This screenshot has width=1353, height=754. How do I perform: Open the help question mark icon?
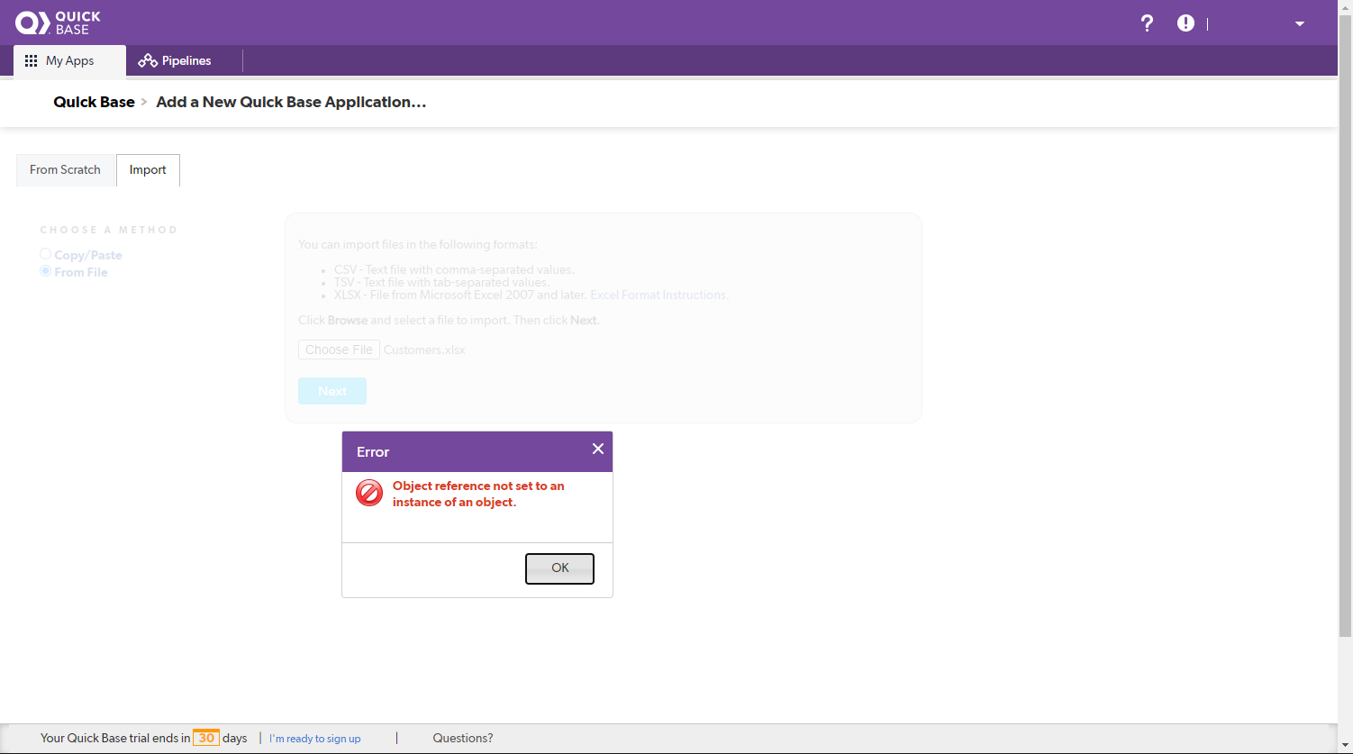pyautogui.click(x=1147, y=23)
